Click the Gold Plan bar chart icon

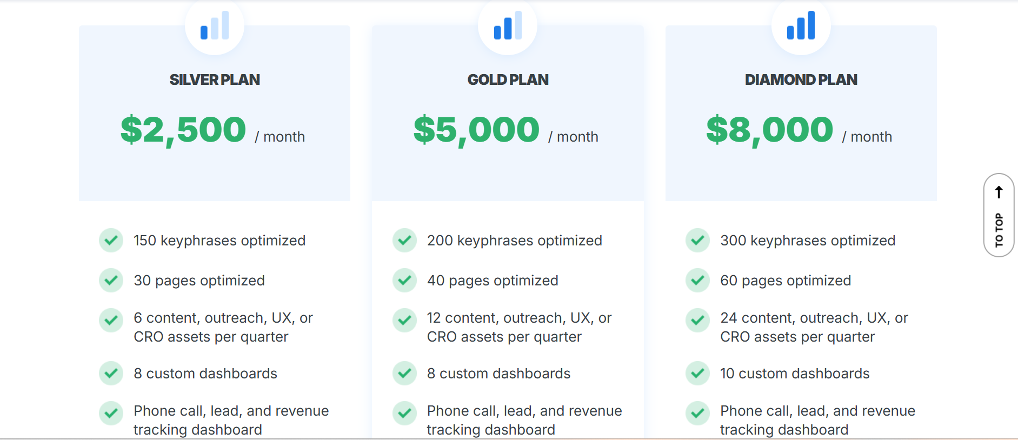click(508, 25)
